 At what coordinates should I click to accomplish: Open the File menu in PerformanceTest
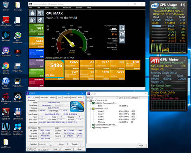coord(31,8)
